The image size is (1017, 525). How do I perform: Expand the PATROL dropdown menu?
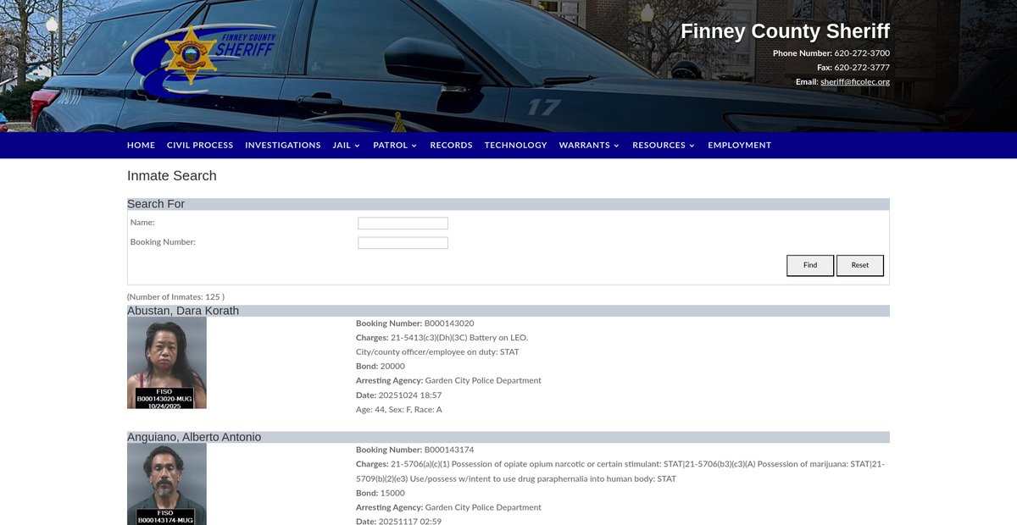pos(395,145)
